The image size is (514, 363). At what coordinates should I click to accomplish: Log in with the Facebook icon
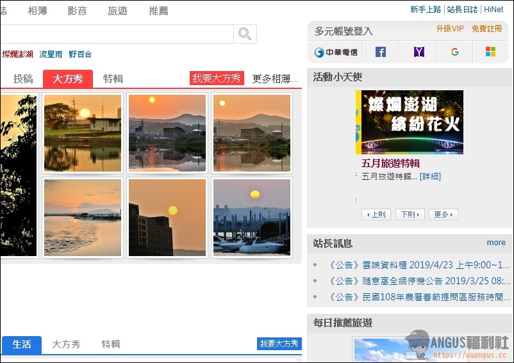click(x=381, y=52)
